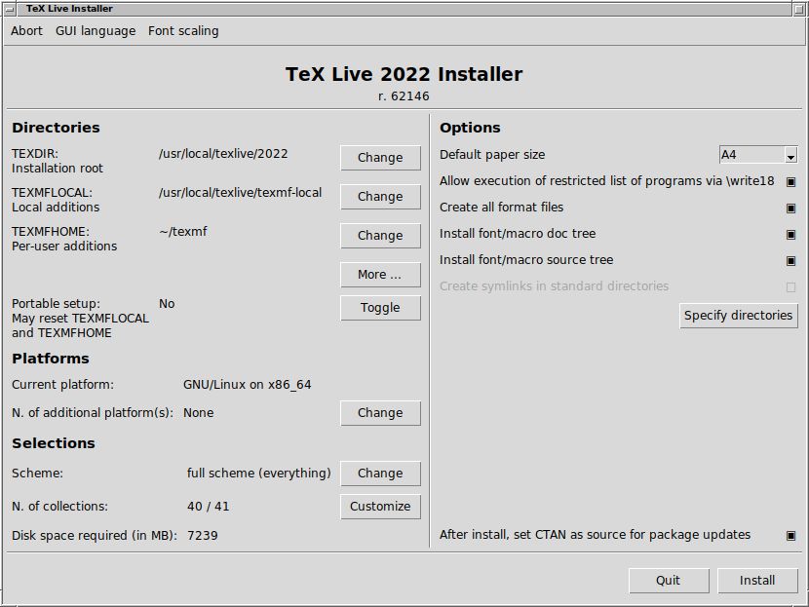Click the window menu icon in title bar
Viewport: 809px width, 607px height.
tap(10, 9)
